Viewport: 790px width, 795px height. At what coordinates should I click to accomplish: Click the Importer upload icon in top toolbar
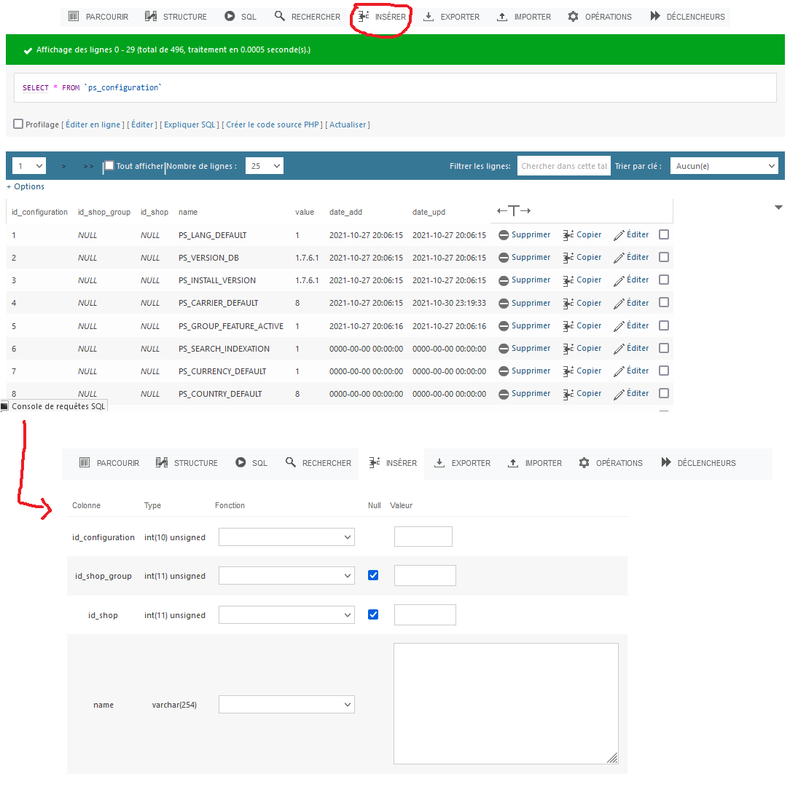502,17
